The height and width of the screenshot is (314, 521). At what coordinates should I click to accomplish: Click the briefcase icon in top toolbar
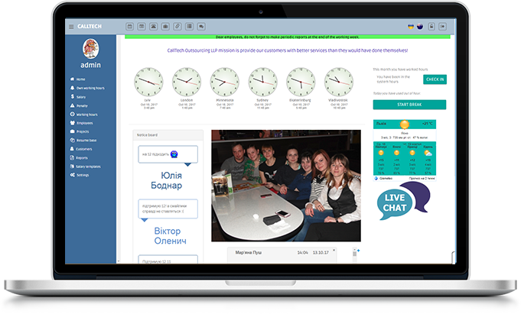165,27
